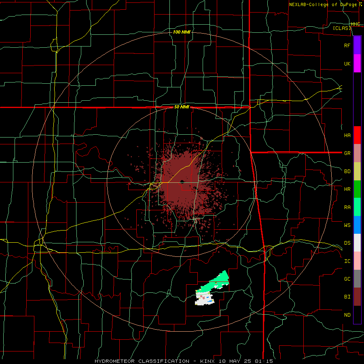This screenshot has width=364, height=364.
Task: Click the 50 NMI range ring label
Action: (x=182, y=107)
